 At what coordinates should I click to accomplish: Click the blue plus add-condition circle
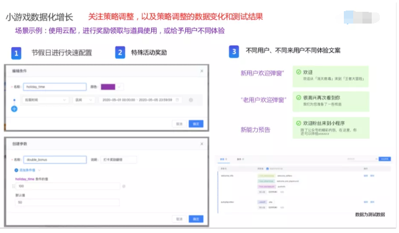[14, 109]
